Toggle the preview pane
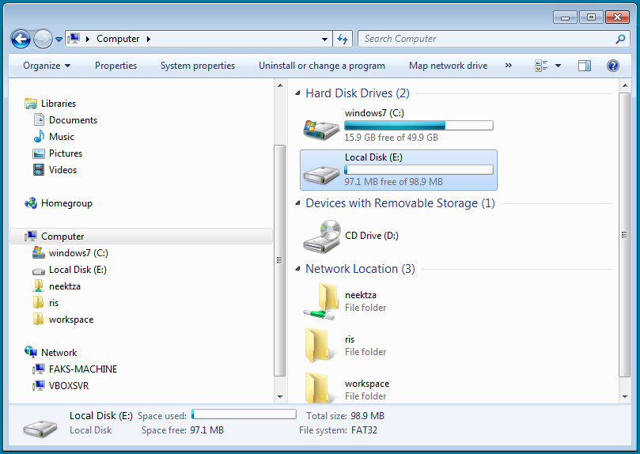The height and width of the screenshot is (454, 640). coord(585,66)
